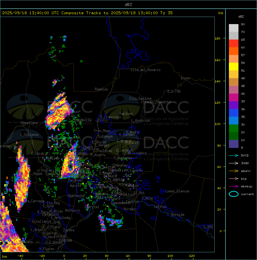Select the light blue 35–30 dBZ swatch
This screenshot has height=260, width=257.
[234, 121]
